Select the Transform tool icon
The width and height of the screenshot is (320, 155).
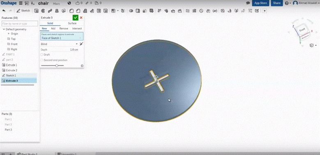pos(145,11)
